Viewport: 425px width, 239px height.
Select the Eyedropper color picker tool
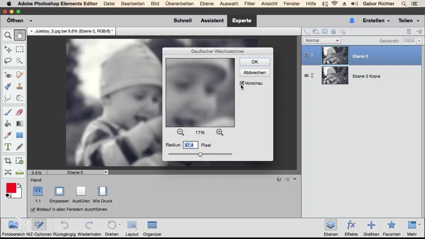(8, 135)
